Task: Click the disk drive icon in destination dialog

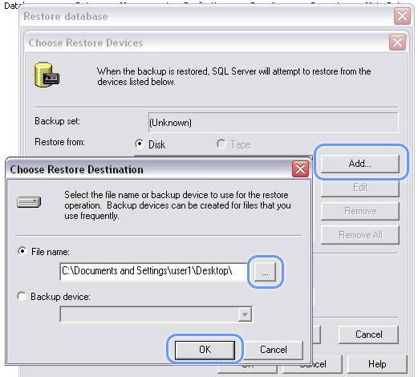Action: click(29, 202)
